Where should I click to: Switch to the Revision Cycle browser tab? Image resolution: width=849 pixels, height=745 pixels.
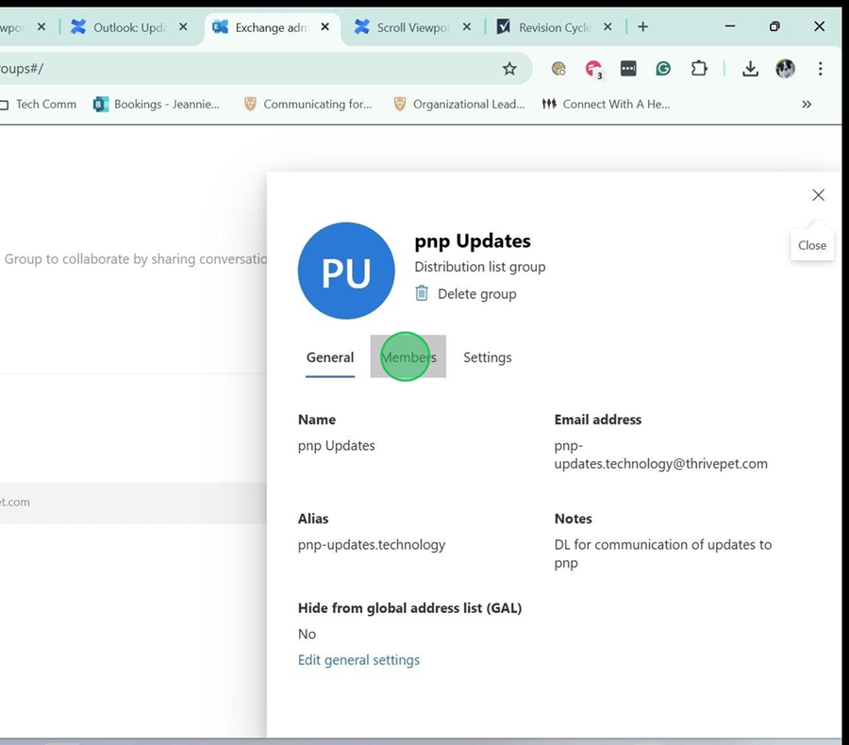pos(554,27)
